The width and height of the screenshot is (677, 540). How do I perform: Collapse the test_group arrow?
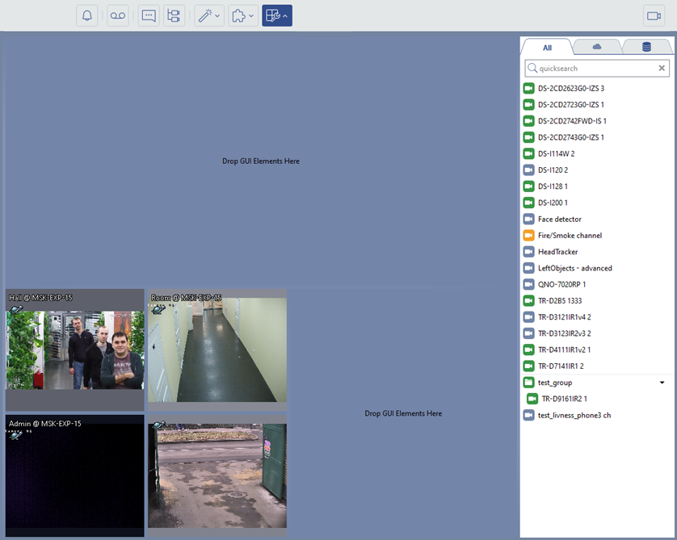[x=662, y=383]
